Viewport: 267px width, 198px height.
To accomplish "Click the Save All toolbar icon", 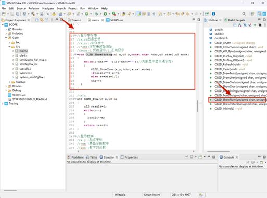I will 17,14.
